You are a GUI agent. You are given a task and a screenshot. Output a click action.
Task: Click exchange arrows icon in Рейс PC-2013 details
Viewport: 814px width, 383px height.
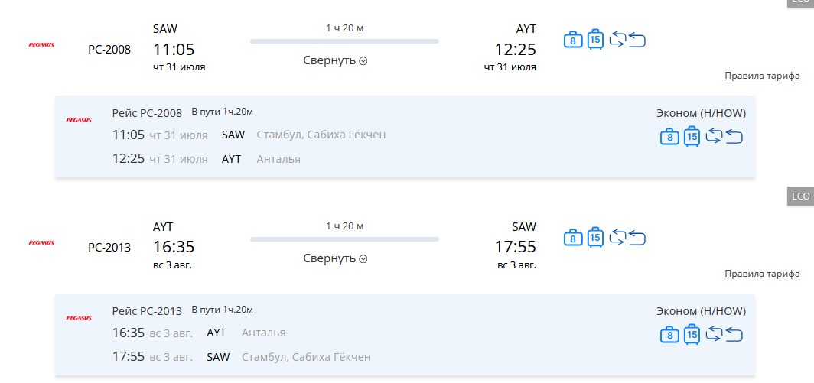(x=715, y=334)
